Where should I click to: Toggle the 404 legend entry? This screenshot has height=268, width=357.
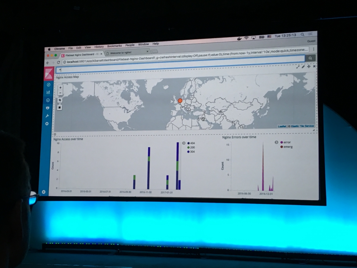coord(191,143)
